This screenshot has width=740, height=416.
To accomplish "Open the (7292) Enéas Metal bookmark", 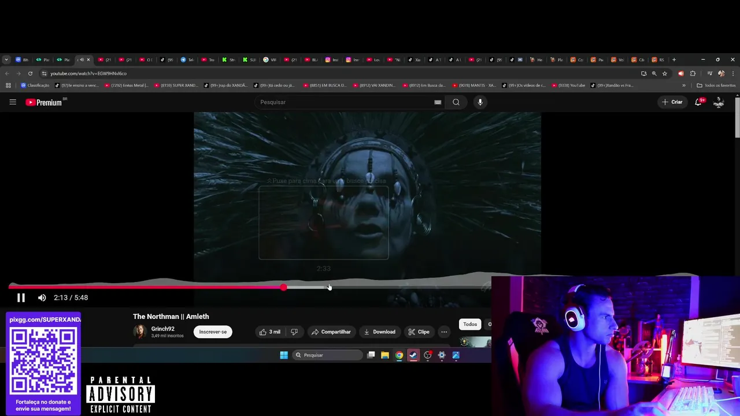I will pos(127,86).
